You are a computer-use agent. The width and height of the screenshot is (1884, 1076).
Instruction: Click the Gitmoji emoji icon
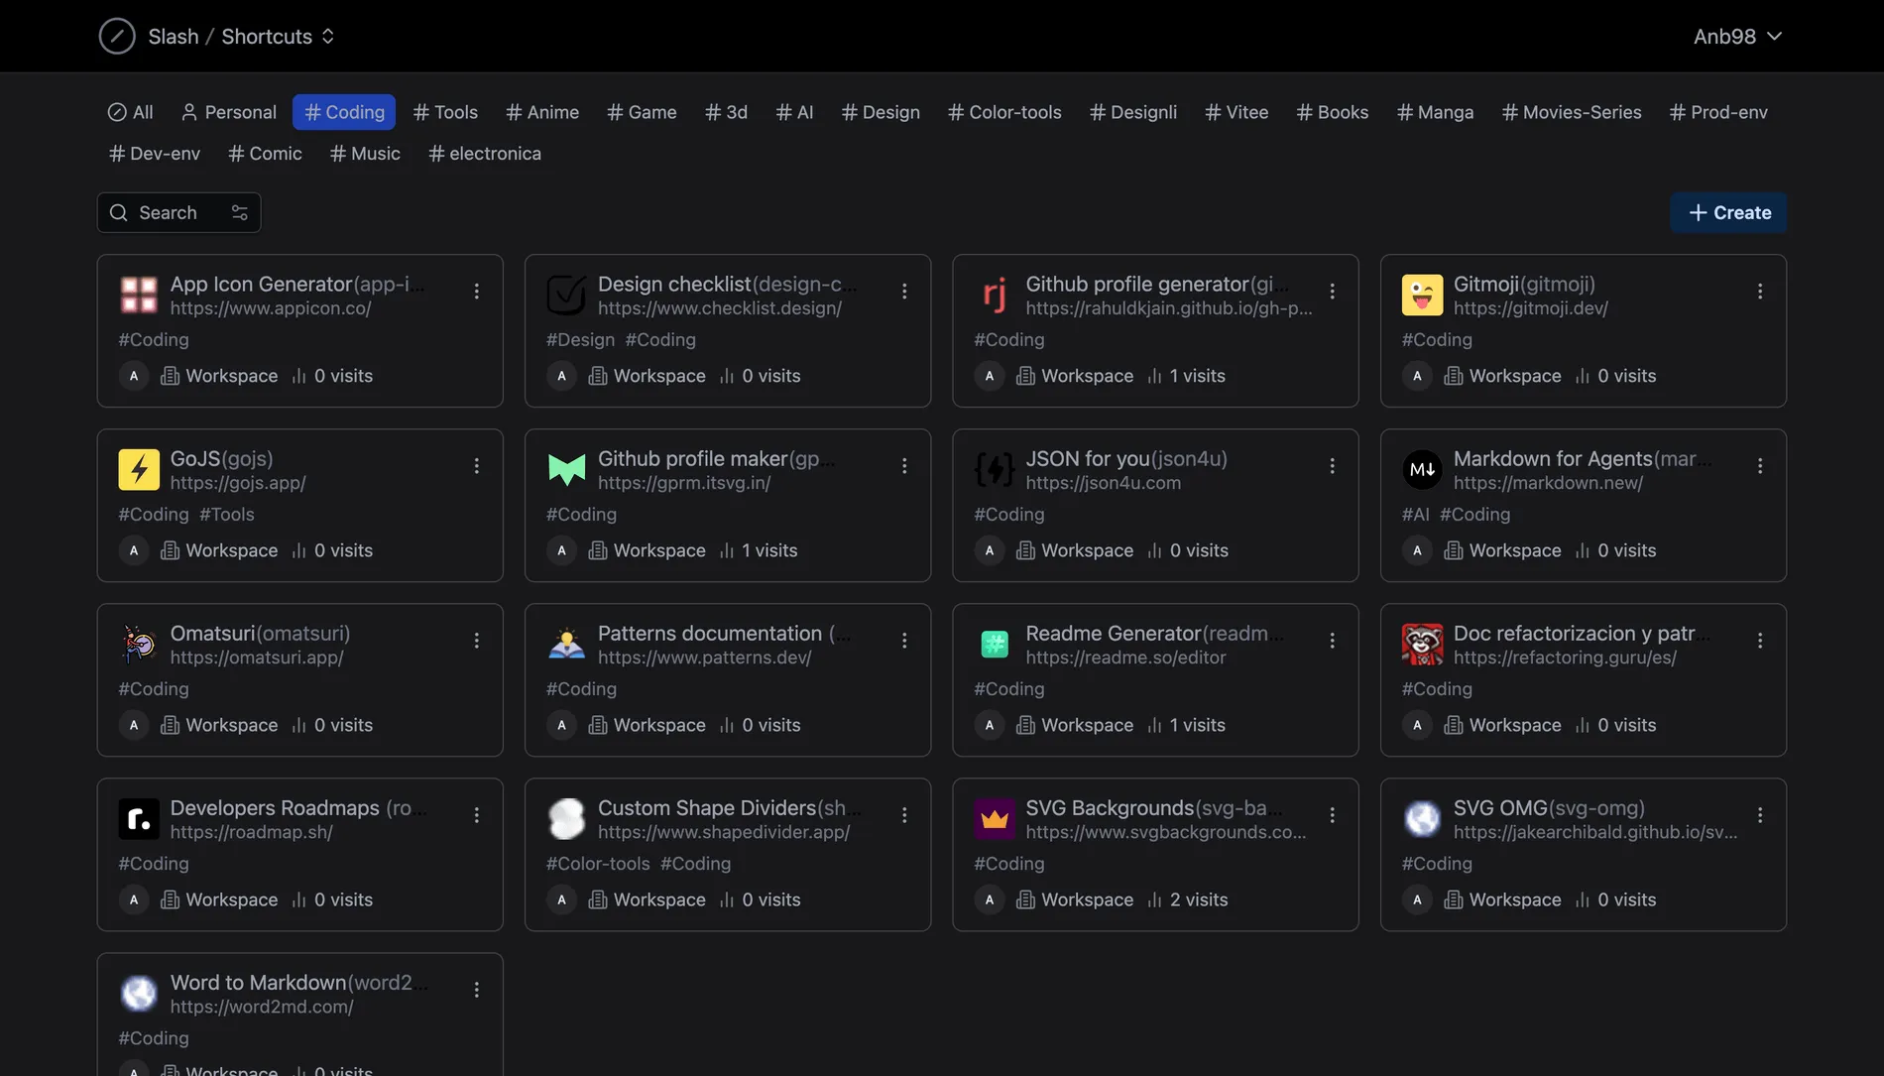tap(1422, 296)
